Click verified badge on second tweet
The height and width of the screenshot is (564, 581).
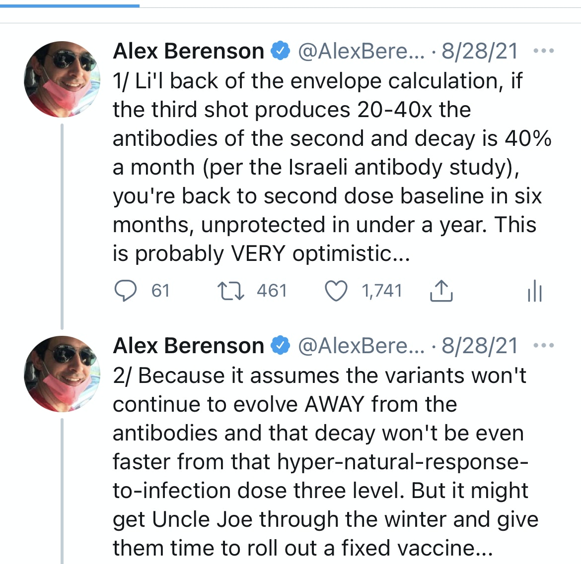281,346
